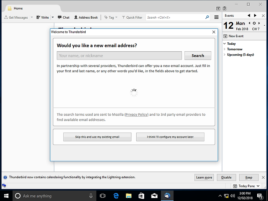Click the online status icon in status bar

click(x=4, y=186)
